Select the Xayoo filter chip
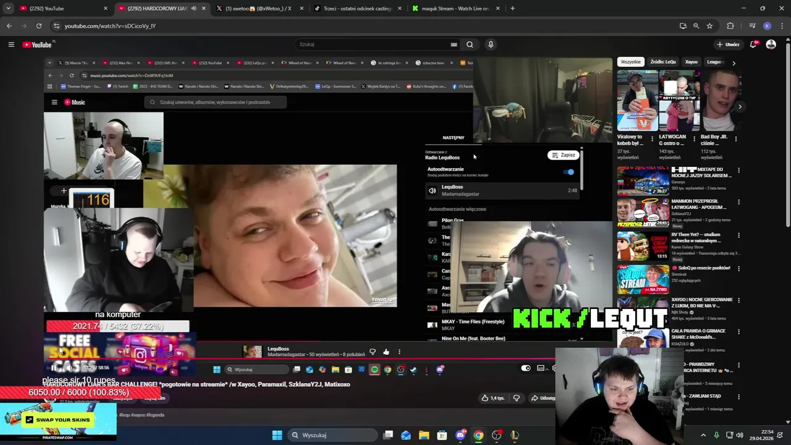This screenshot has width=791, height=445. click(x=692, y=62)
